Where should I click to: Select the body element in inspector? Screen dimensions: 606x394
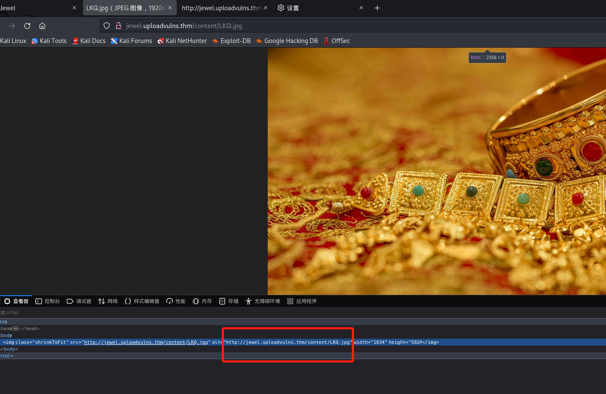pyautogui.click(x=6, y=335)
